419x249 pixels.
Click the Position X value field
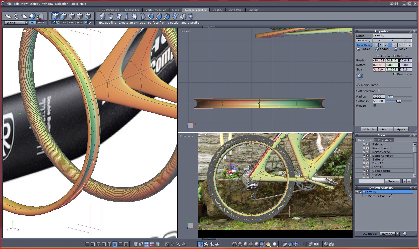[x=379, y=60]
